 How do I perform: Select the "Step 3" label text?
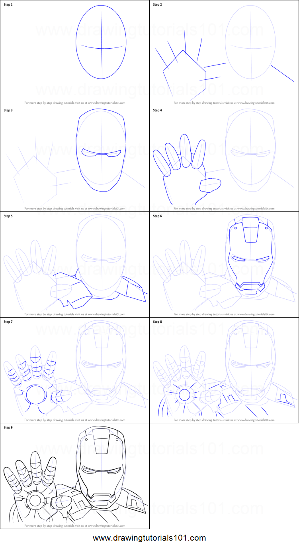click(x=8, y=110)
